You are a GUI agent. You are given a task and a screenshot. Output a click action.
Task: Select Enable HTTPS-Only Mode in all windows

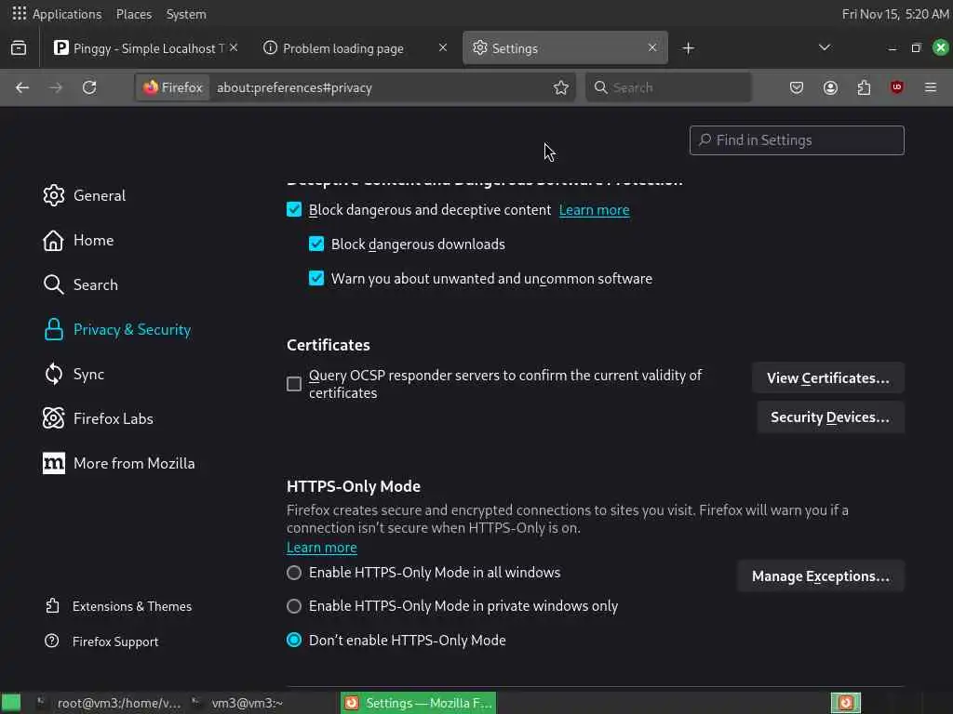tap(294, 573)
